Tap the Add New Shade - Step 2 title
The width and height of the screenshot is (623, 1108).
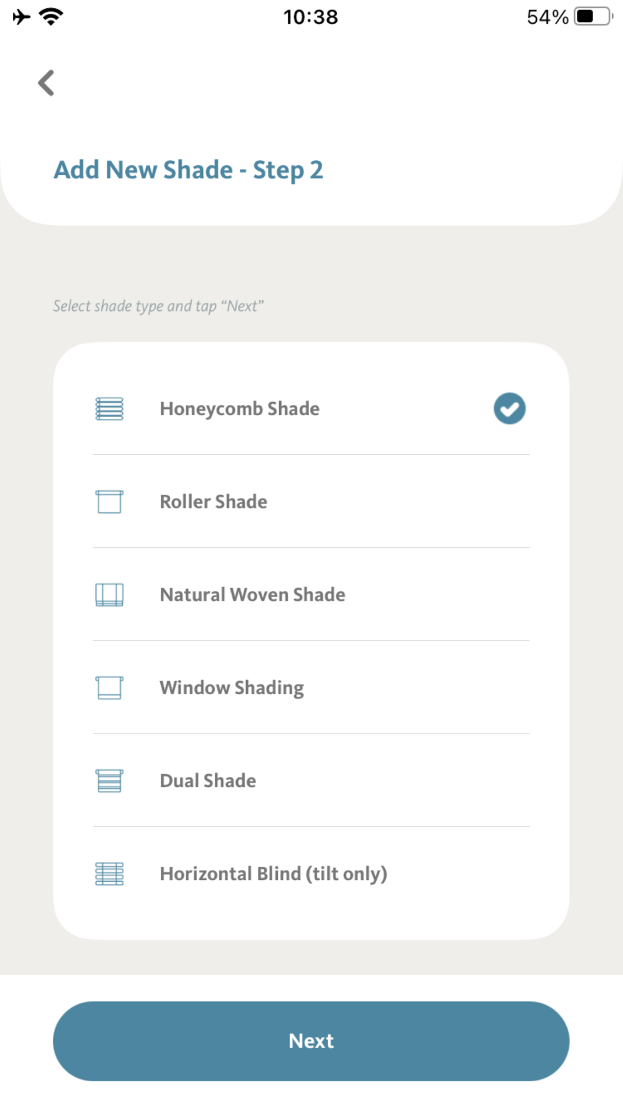[x=188, y=170]
